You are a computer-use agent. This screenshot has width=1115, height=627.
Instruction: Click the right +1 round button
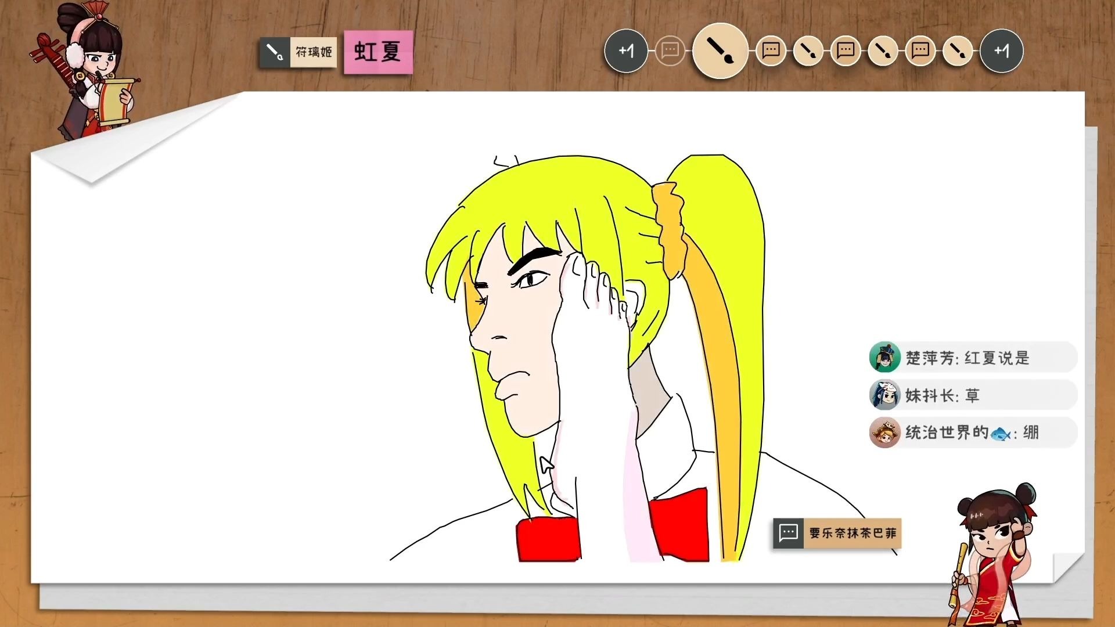1001,51
